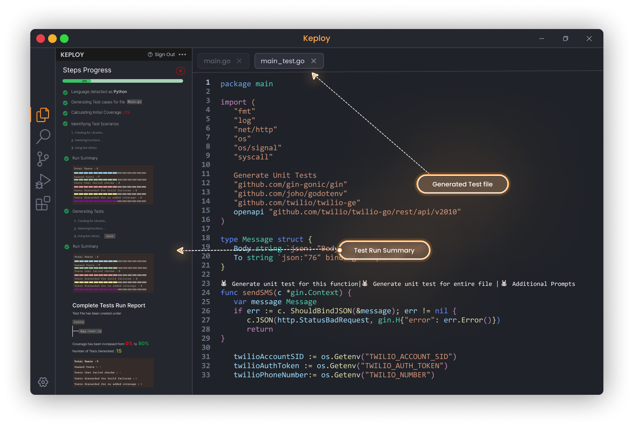The image size is (634, 427).
Task: Open the Extensions blocks icon
Action: click(x=43, y=203)
